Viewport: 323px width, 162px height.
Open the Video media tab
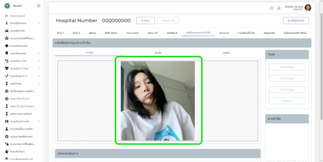[226, 53]
